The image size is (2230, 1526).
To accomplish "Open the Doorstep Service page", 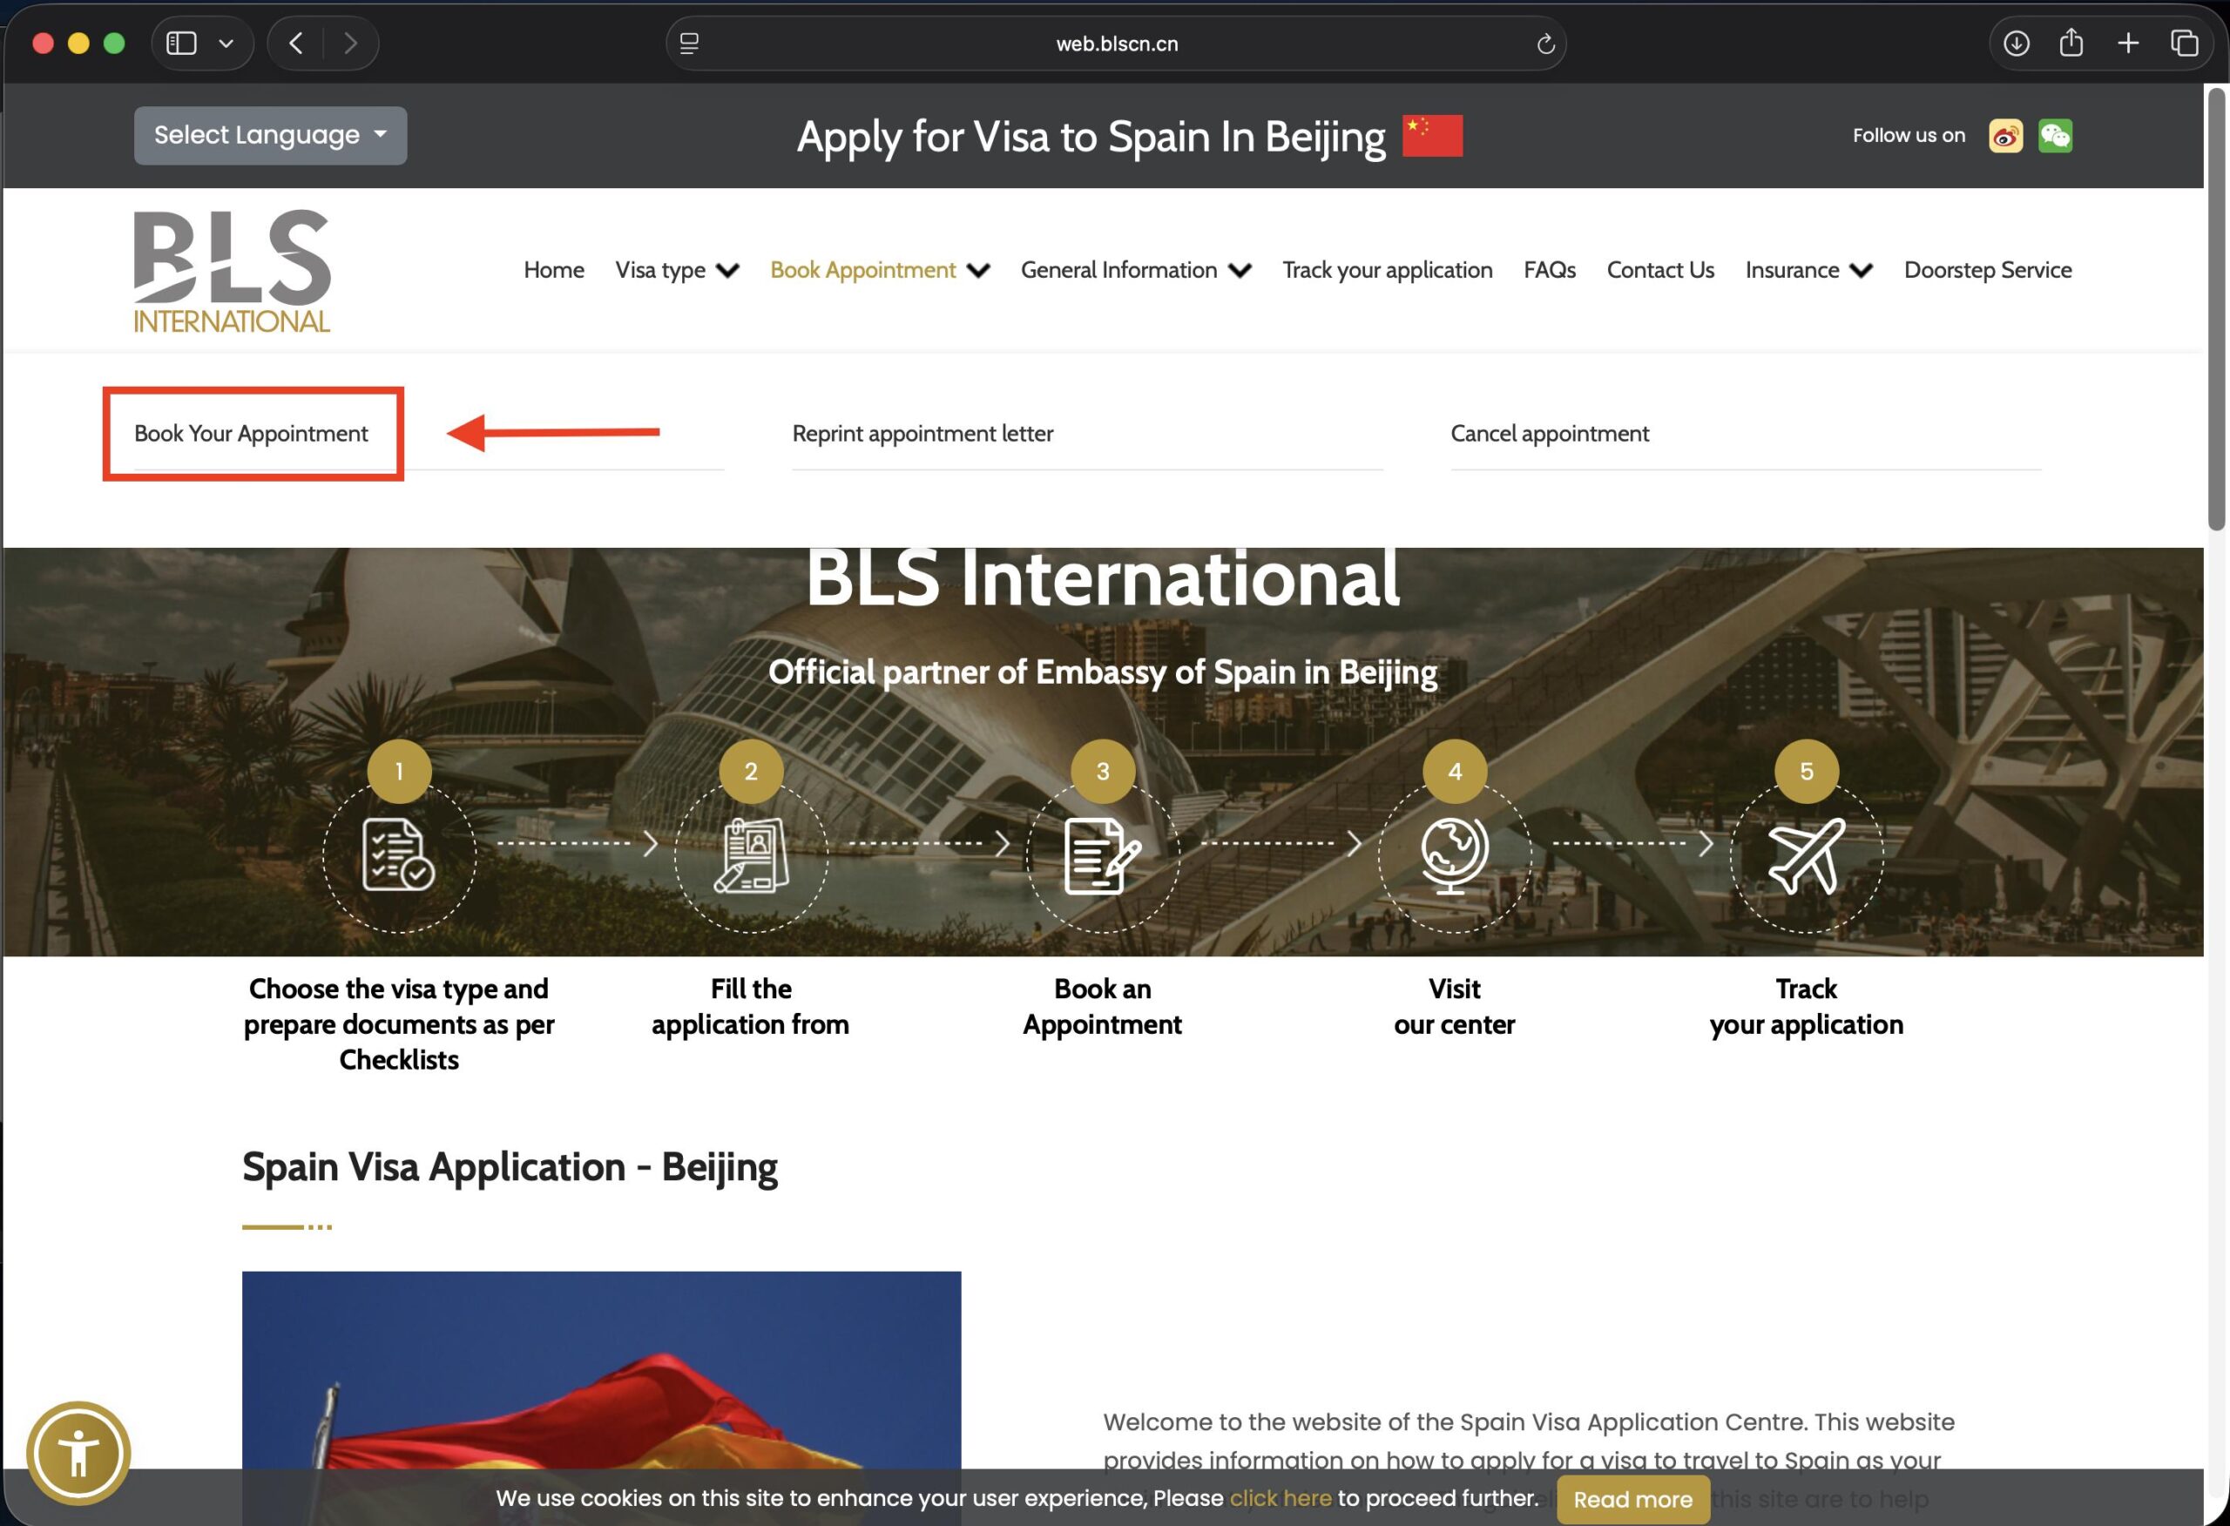I will coord(1987,271).
